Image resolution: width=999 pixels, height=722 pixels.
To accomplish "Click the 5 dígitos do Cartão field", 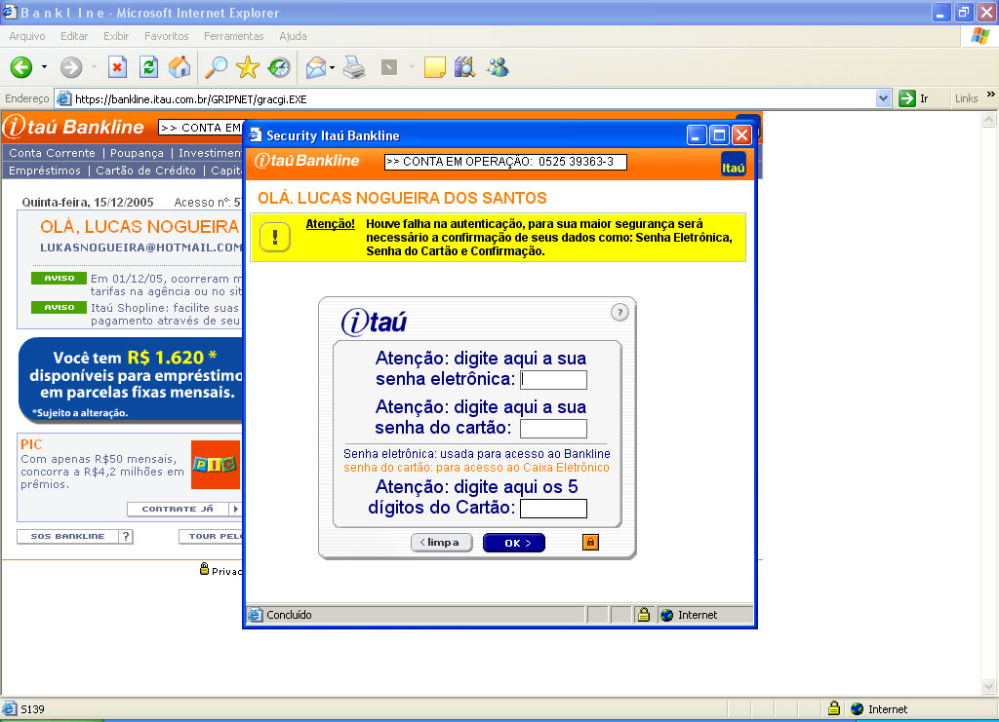I will click(x=554, y=509).
